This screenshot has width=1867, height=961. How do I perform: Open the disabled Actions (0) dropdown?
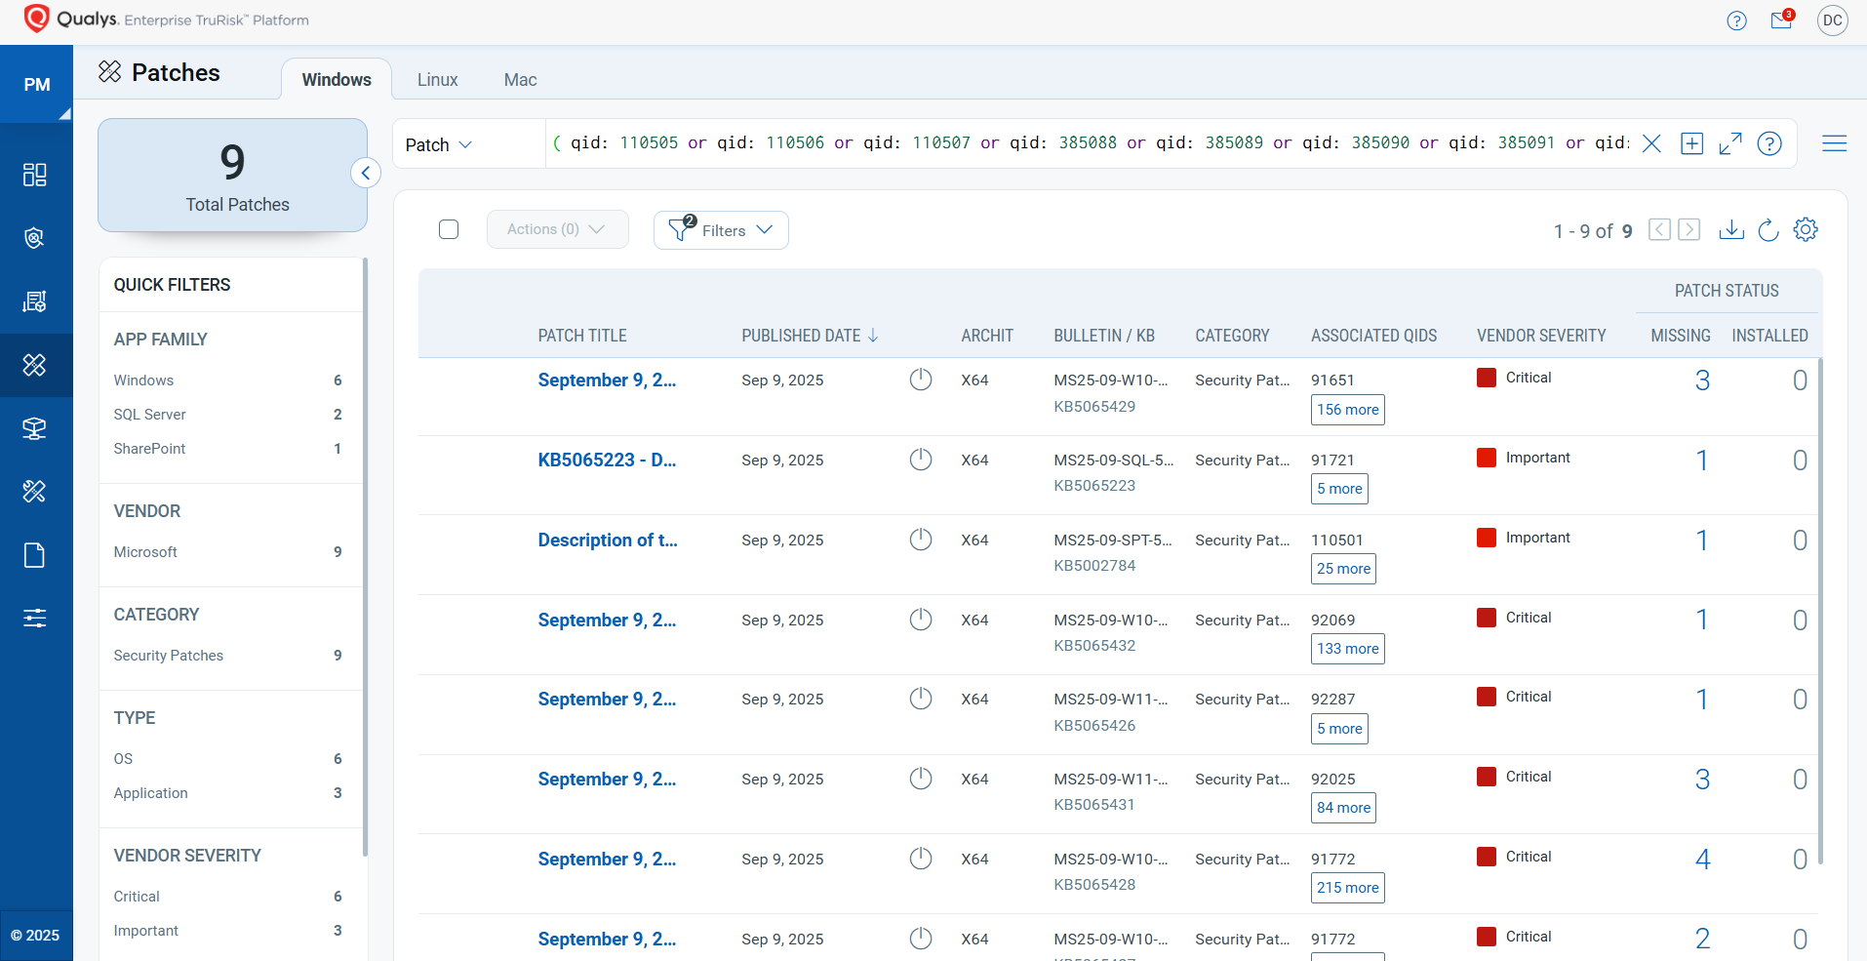click(x=557, y=229)
